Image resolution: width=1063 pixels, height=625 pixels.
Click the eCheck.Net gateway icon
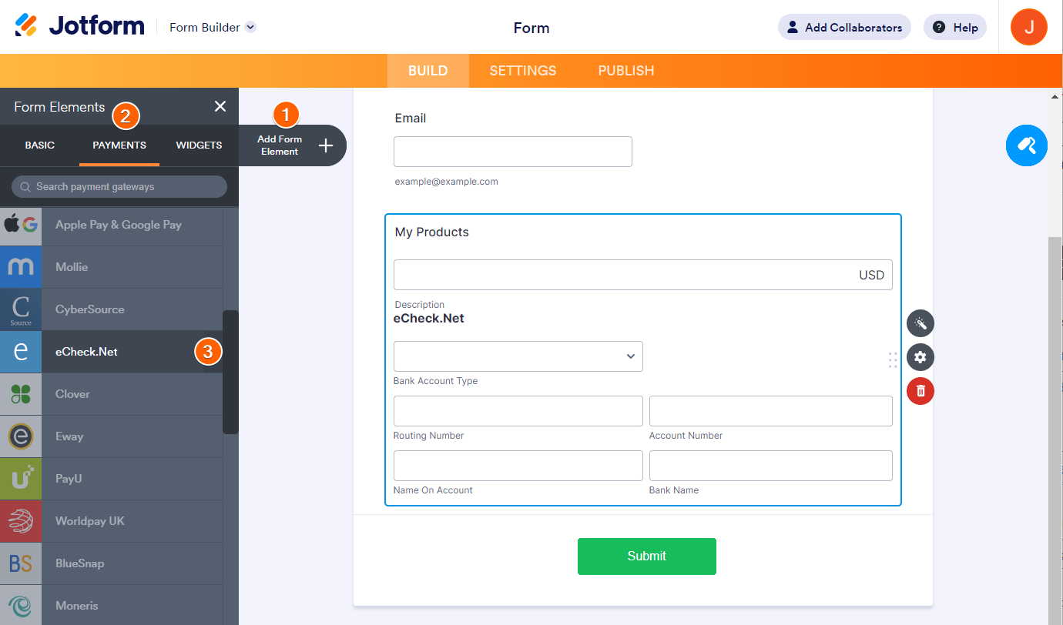[21, 352]
